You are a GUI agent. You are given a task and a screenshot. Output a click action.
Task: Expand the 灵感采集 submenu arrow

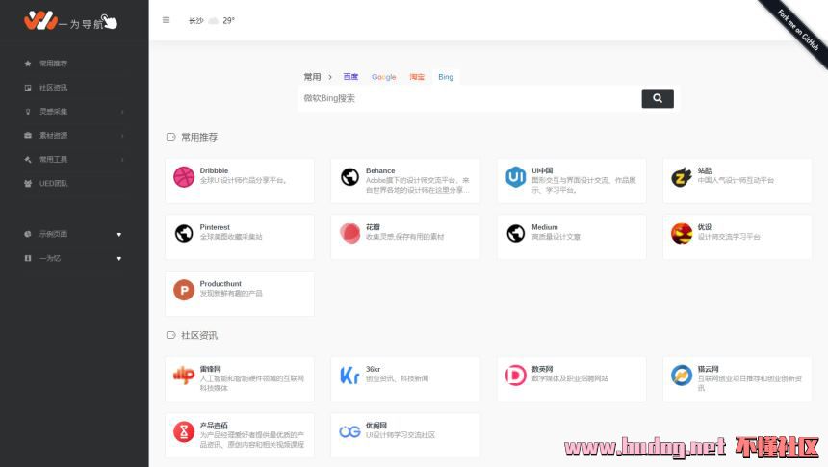click(x=122, y=112)
